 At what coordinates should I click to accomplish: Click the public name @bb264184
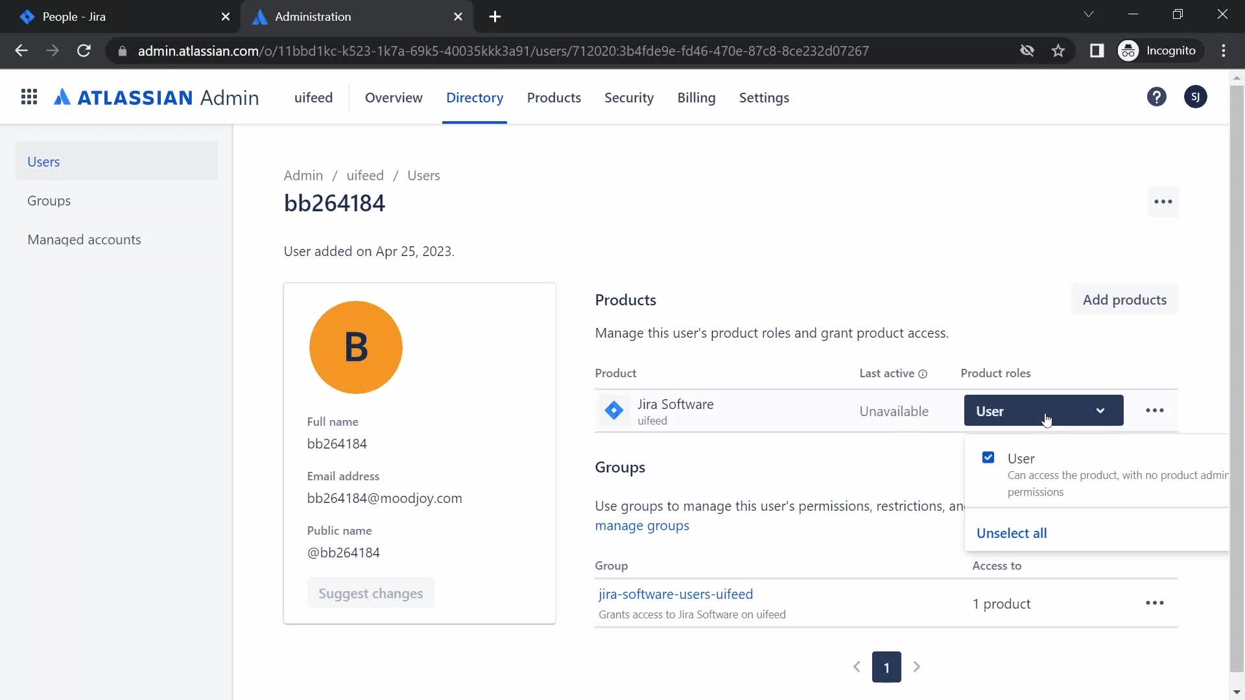coord(344,553)
